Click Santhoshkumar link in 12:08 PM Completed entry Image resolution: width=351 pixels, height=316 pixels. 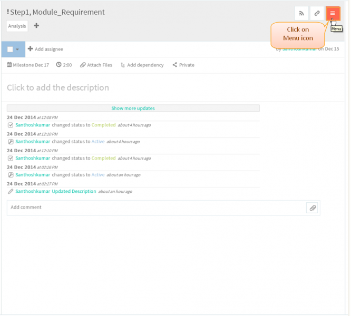click(33, 125)
